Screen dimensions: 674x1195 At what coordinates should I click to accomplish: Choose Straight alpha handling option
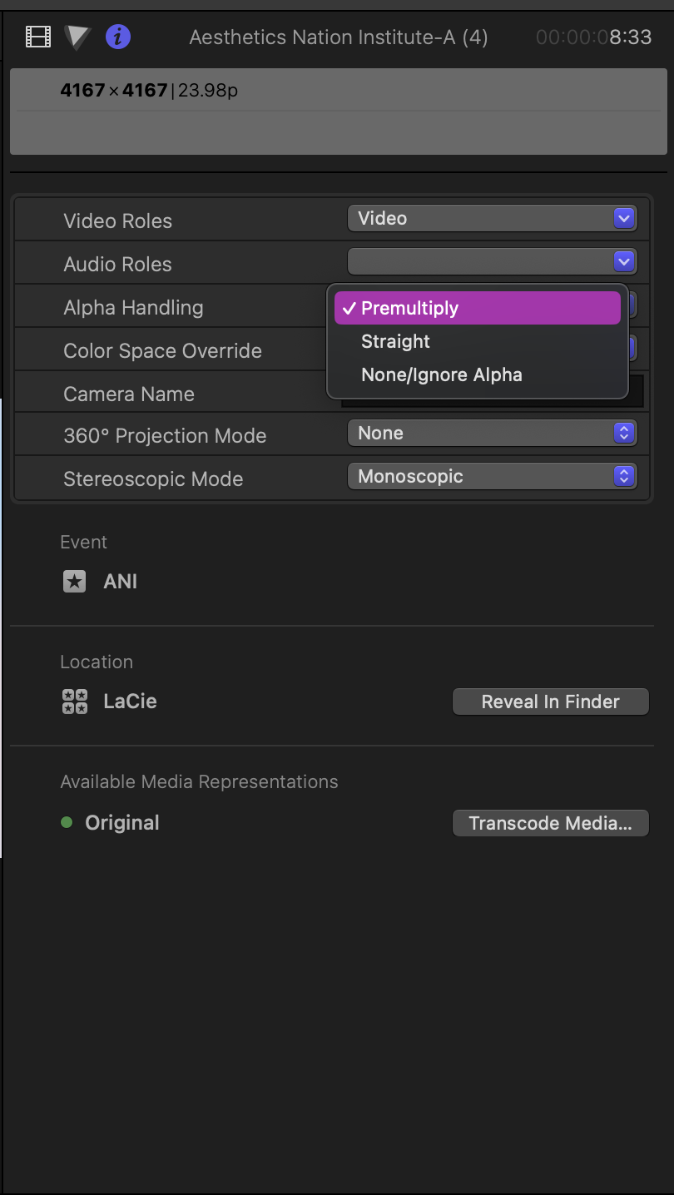[x=395, y=341]
